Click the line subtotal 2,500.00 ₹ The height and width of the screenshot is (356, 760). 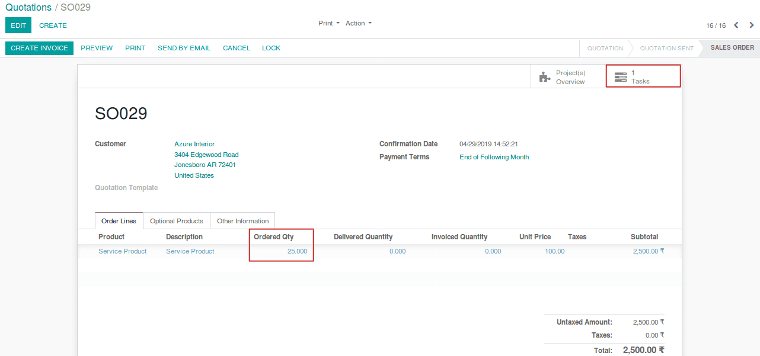[x=649, y=251]
